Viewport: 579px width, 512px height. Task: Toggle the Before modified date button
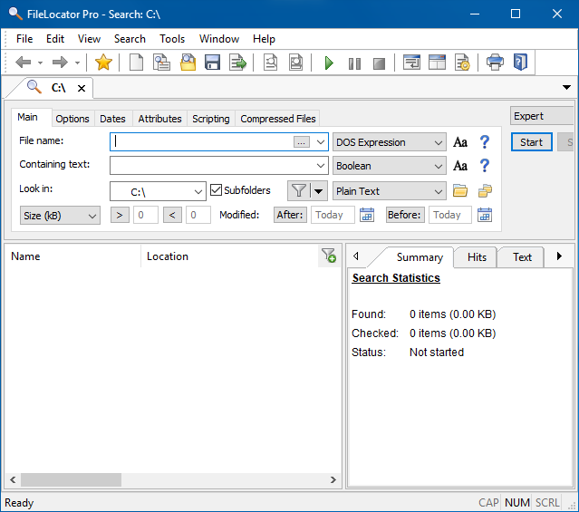point(404,215)
